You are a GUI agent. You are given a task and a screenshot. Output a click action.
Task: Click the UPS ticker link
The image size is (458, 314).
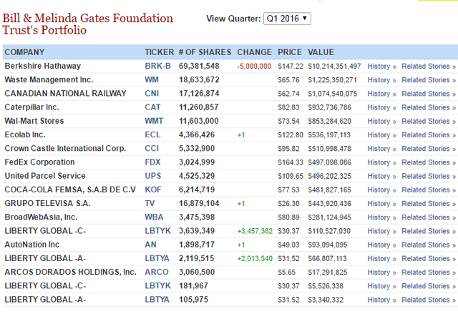152,176
